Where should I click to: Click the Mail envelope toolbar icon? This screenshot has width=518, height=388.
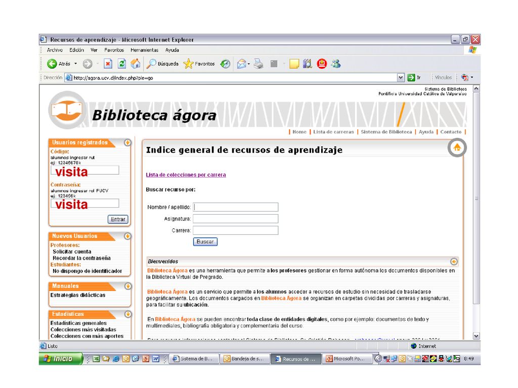coord(241,64)
